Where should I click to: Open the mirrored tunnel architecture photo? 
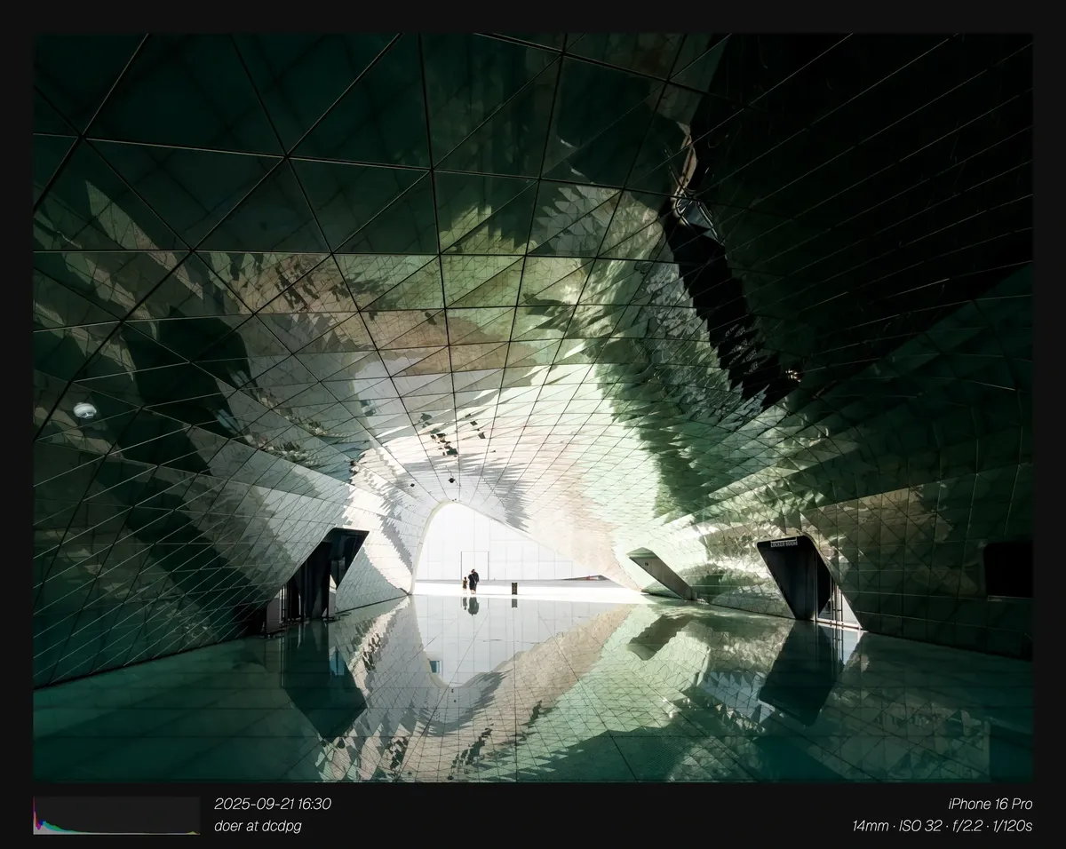tap(533, 408)
